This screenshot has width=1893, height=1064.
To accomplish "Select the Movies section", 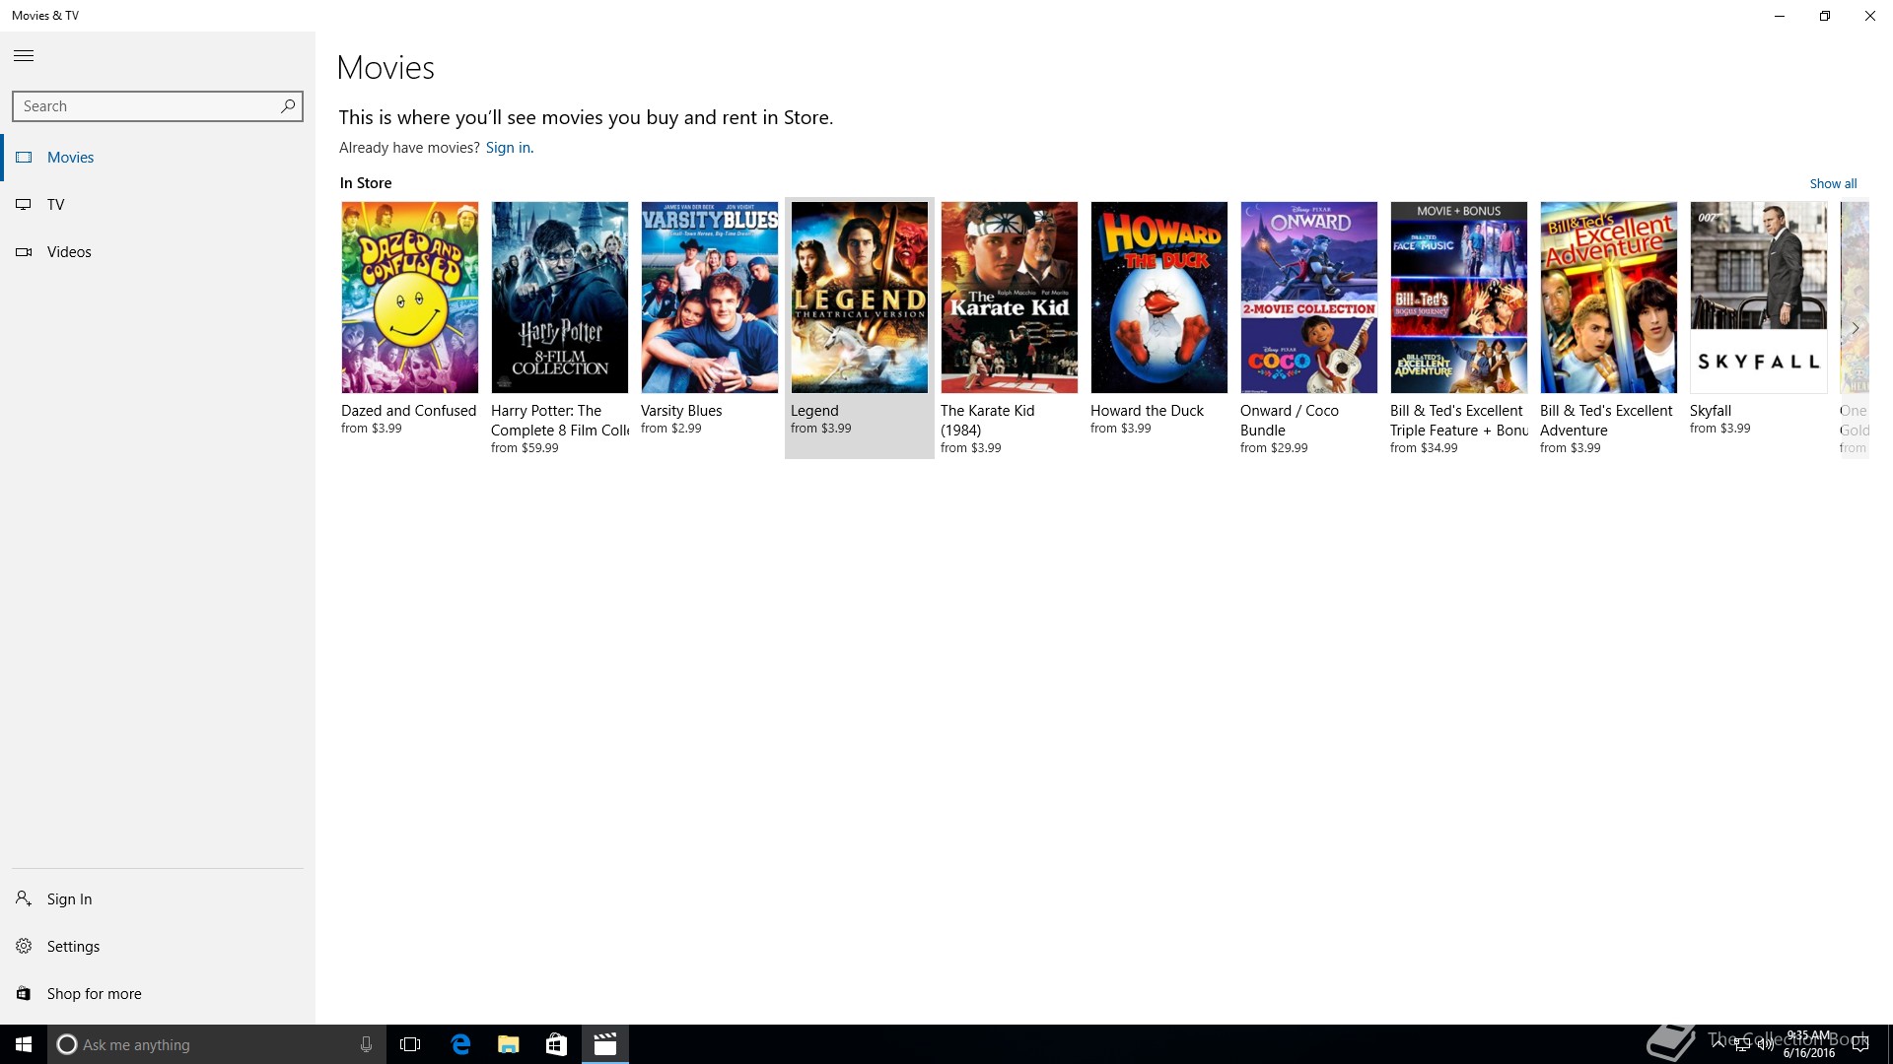I will (x=158, y=158).
